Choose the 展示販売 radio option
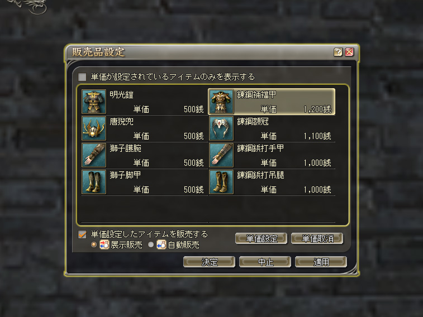 click(94, 244)
